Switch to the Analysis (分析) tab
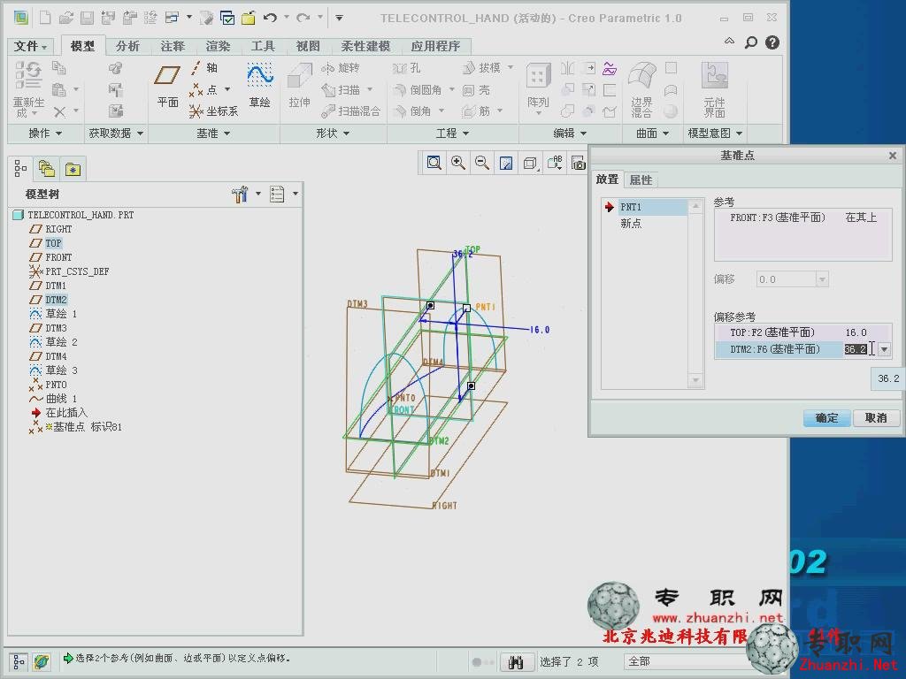Image resolution: width=906 pixels, height=679 pixels. pyautogui.click(x=127, y=46)
